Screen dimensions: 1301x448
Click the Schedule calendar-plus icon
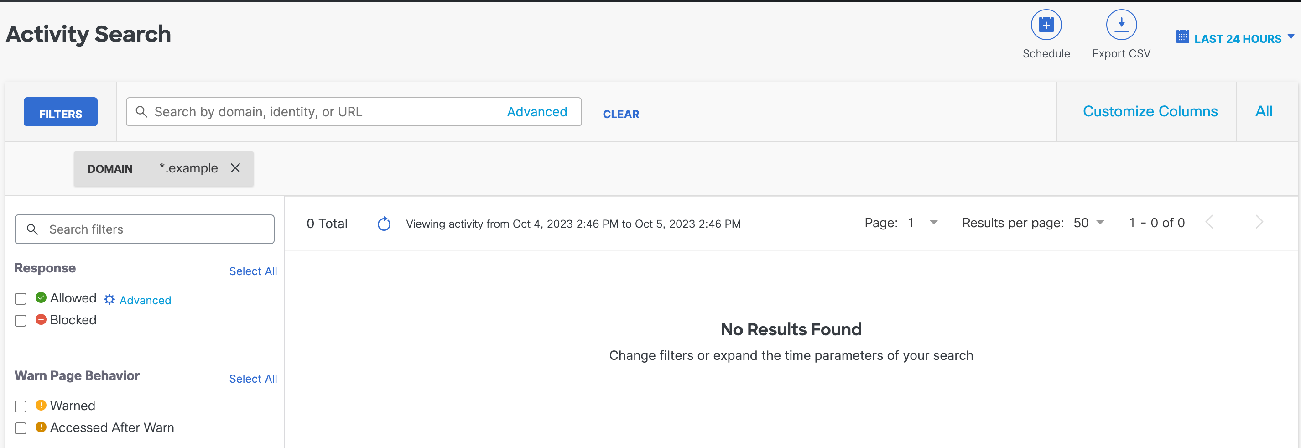tap(1046, 25)
